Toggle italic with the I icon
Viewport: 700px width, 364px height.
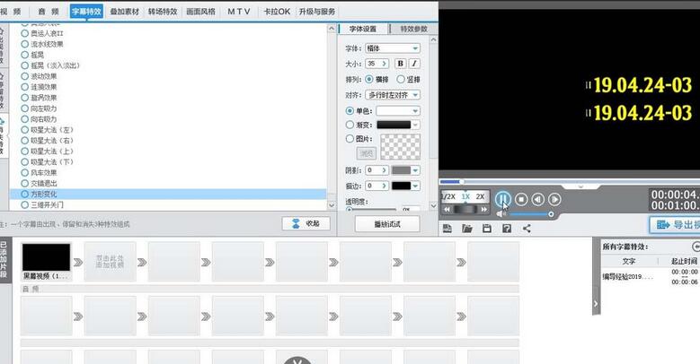(x=414, y=64)
